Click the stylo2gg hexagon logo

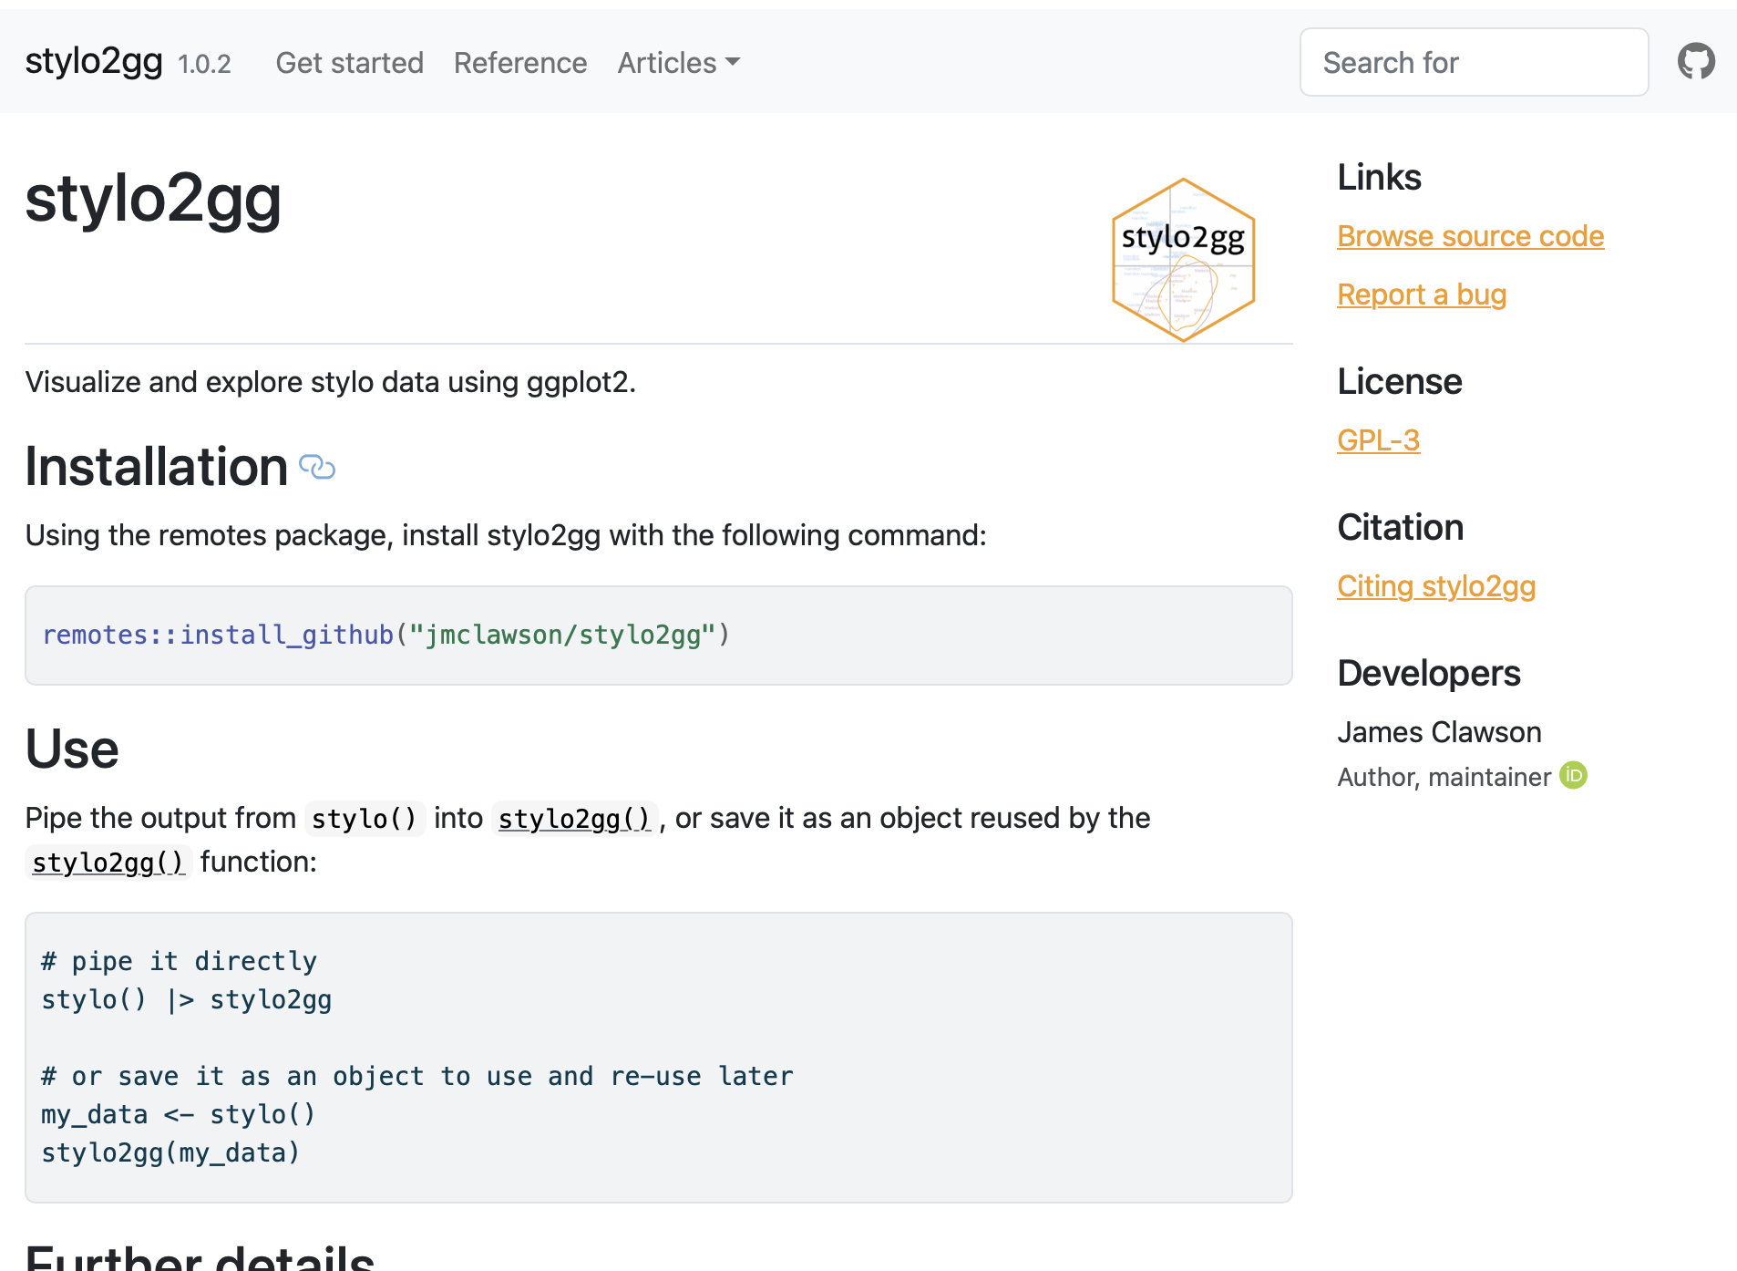[x=1183, y=260]
